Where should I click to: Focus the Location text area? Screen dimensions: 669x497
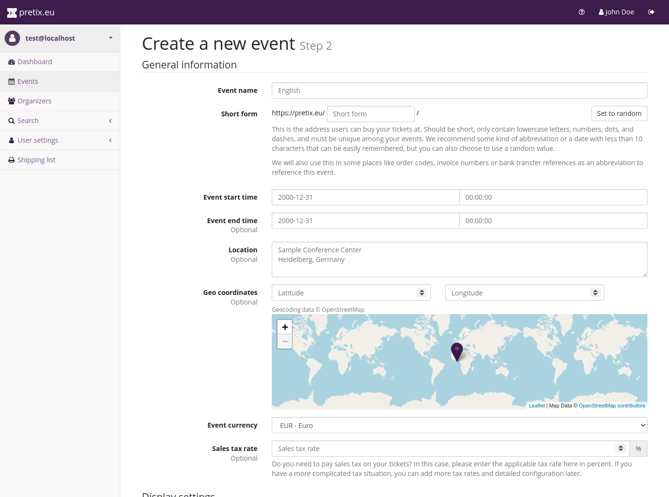tap(459, 260)
